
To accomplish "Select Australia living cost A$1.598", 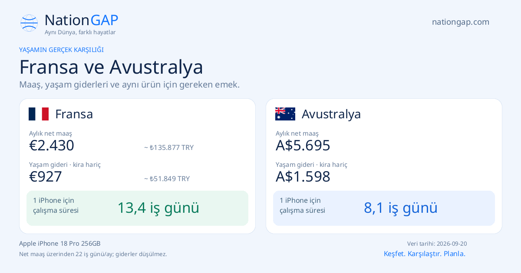I will [303, 177].
